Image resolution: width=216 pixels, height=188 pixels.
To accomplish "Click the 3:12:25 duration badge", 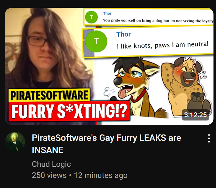I will click(x=195, y=115).
